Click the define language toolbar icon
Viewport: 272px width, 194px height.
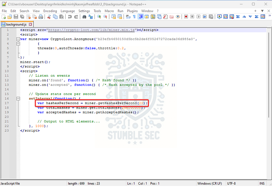pyautogui.click(x=147, y=17)
